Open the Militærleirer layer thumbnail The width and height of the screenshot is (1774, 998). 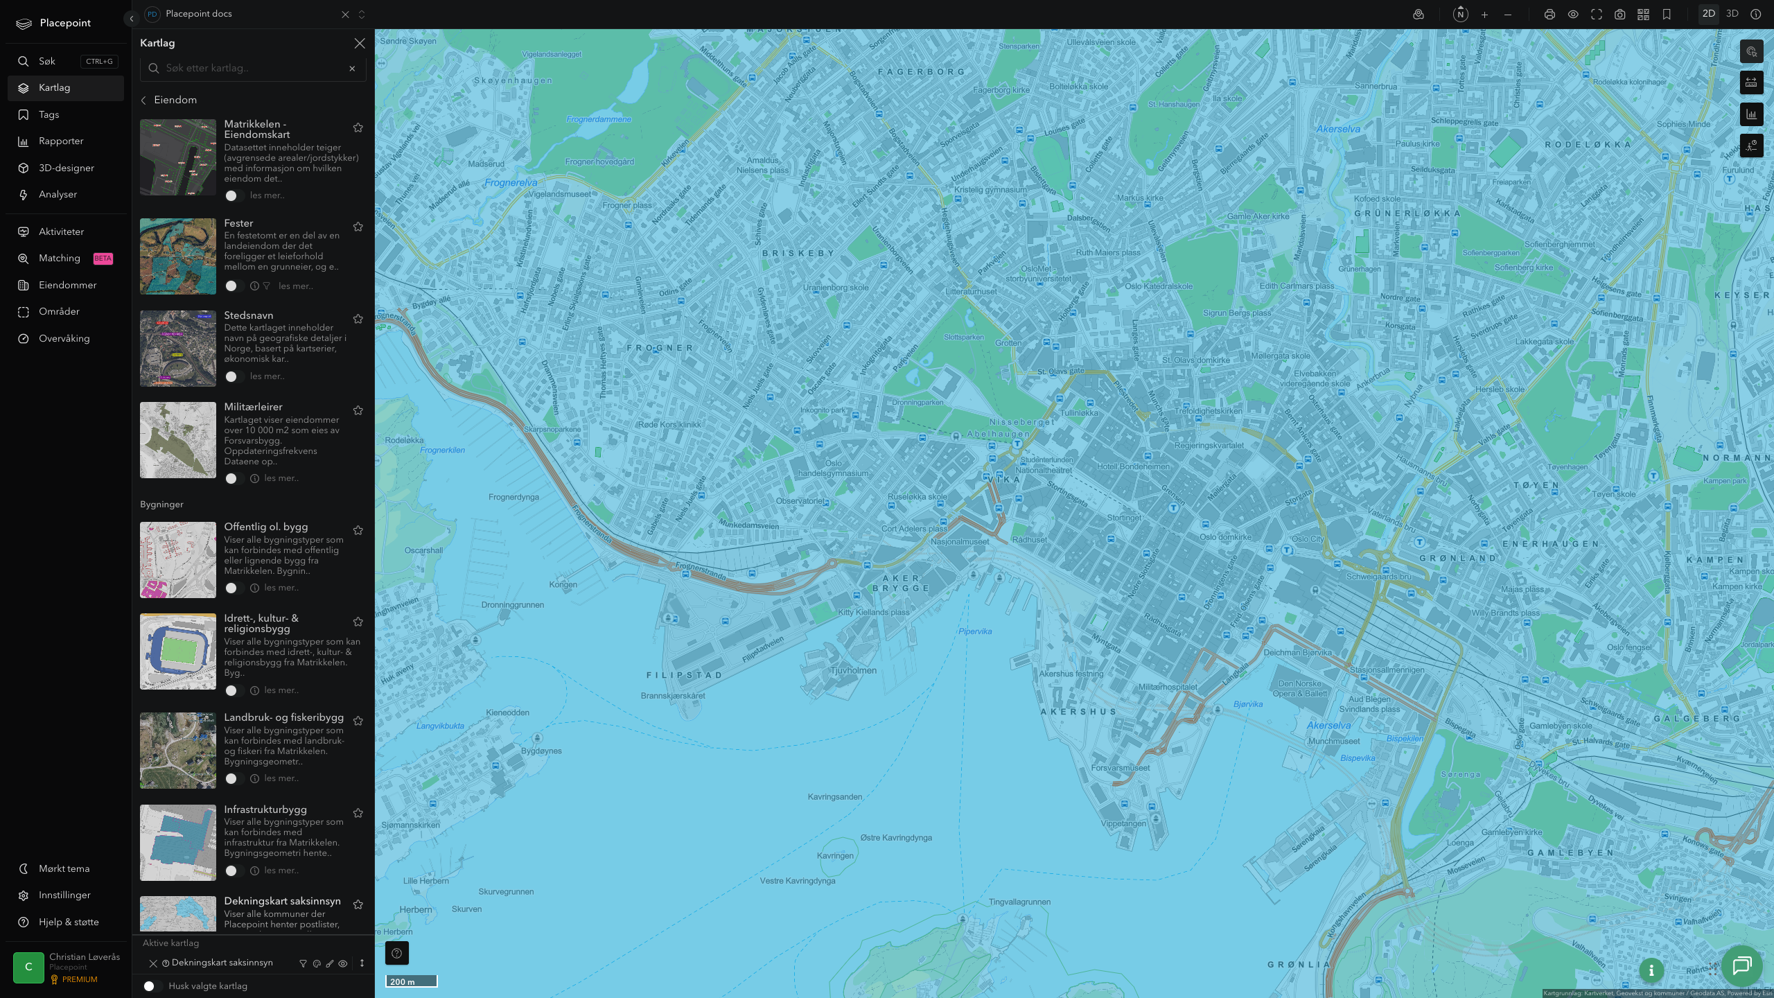coord(178,440)
